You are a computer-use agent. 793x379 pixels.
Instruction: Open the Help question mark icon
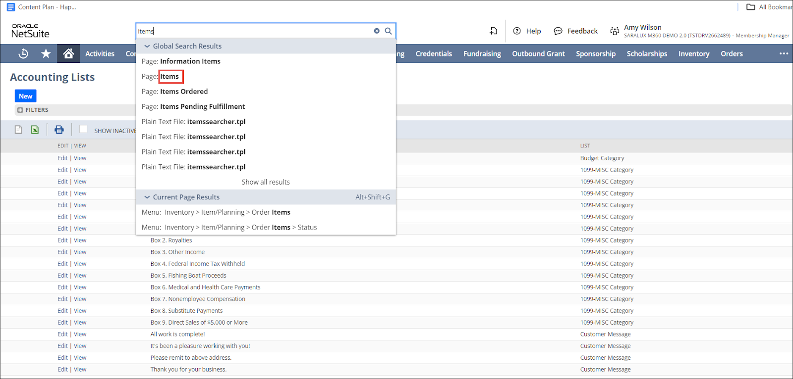coord(517,31)
